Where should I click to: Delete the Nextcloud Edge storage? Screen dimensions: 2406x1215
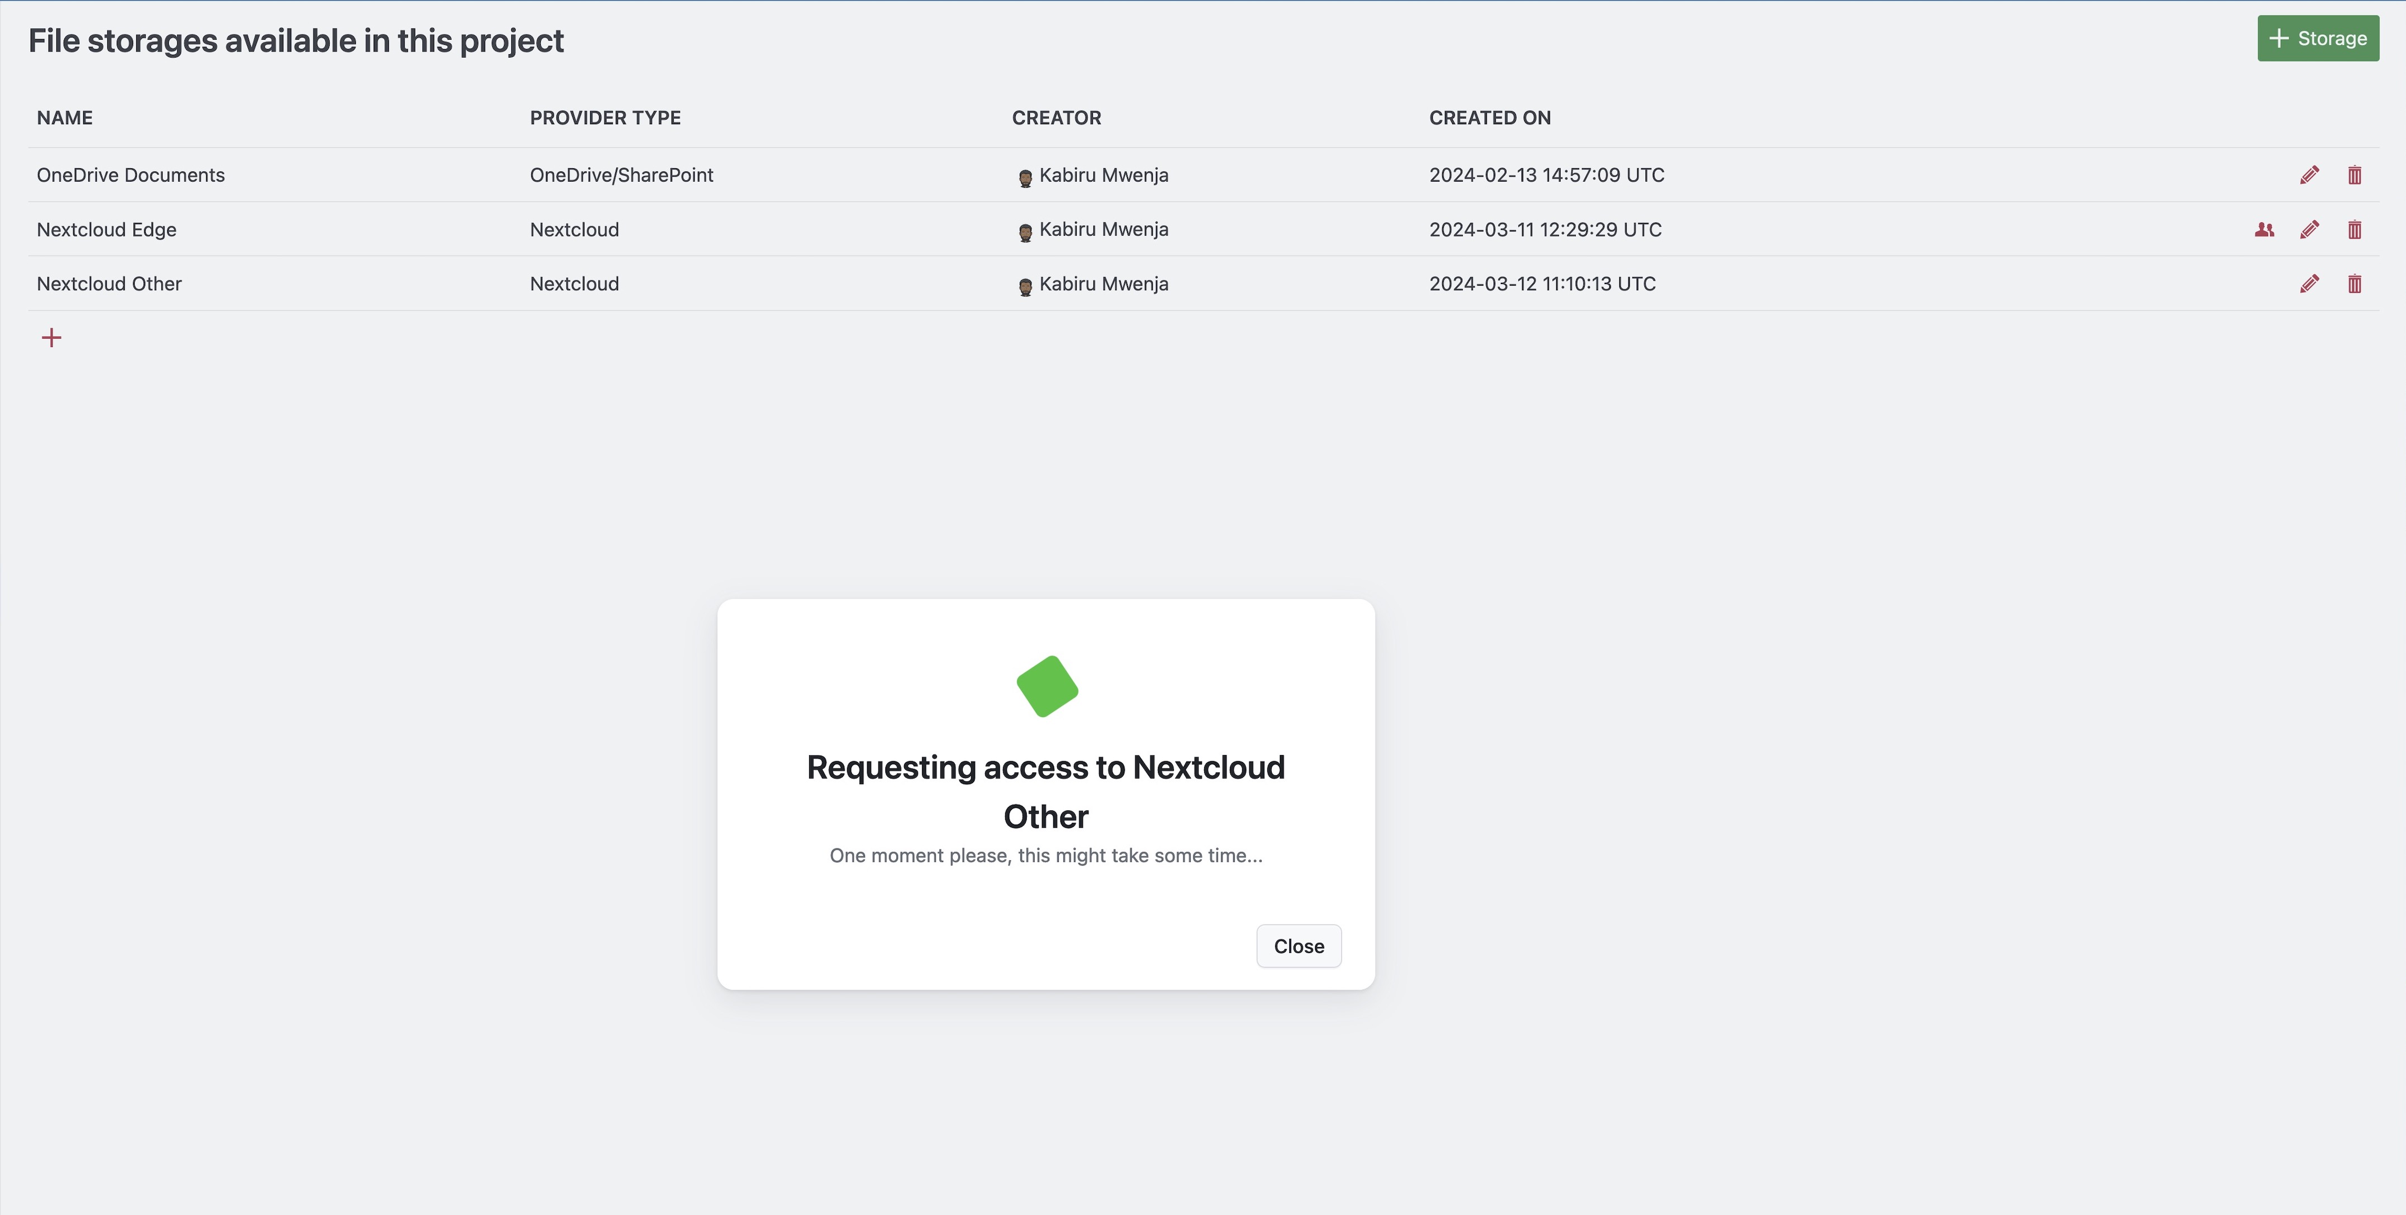(x=2353, y=230)
